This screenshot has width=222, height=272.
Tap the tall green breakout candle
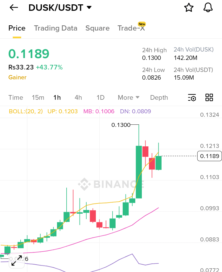[139, 172]
